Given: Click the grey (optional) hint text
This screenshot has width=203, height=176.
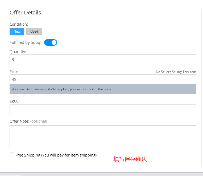Looking at the screenshot, I should 39,121.
